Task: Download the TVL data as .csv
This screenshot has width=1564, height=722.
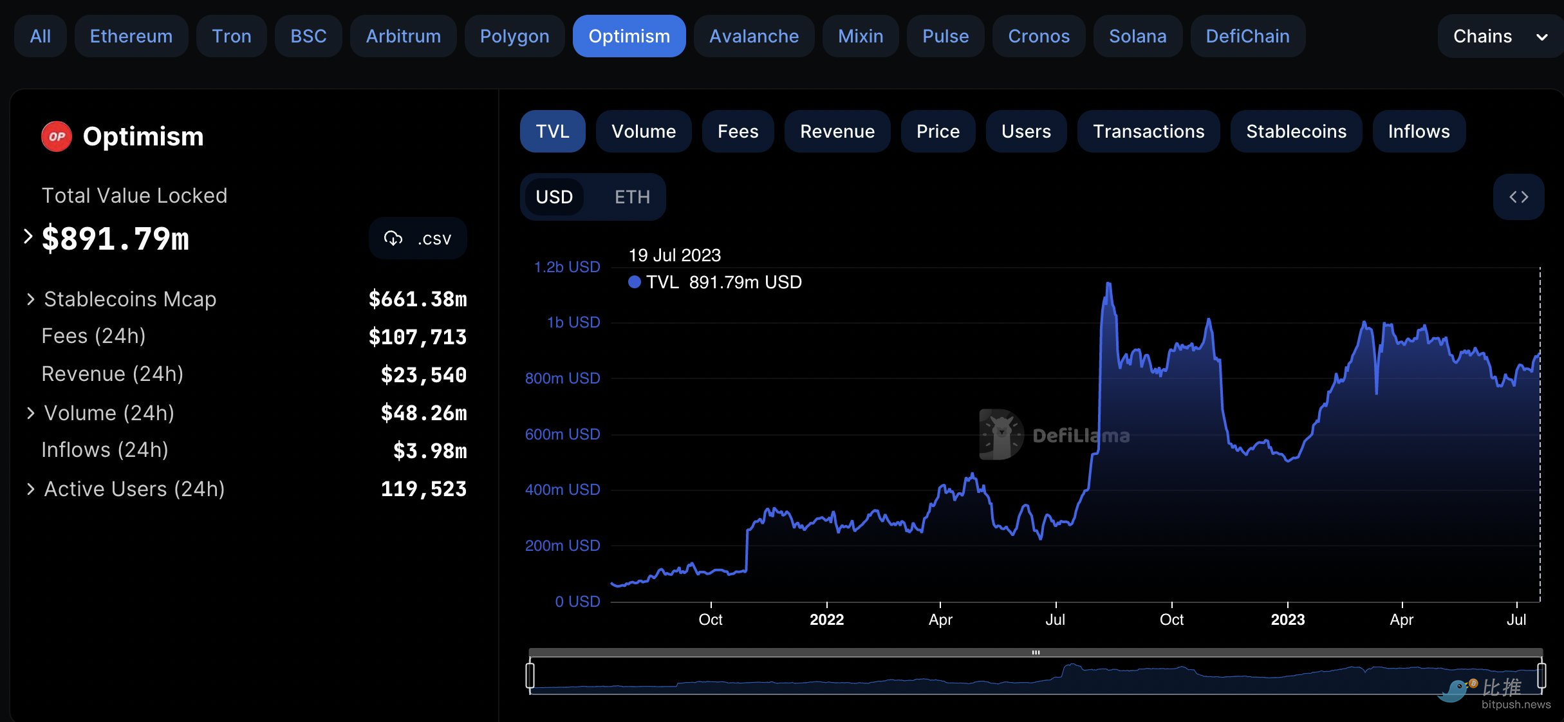Action: point(418,238)
